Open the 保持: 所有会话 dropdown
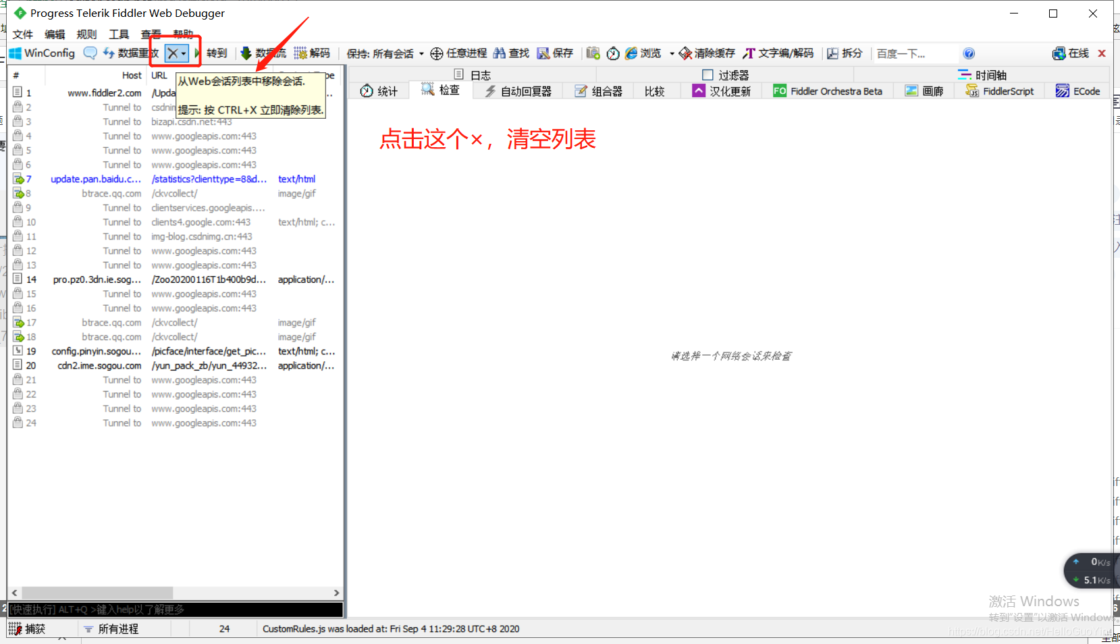Viewport: 1120px width, 644px height. tap(385, 53)
